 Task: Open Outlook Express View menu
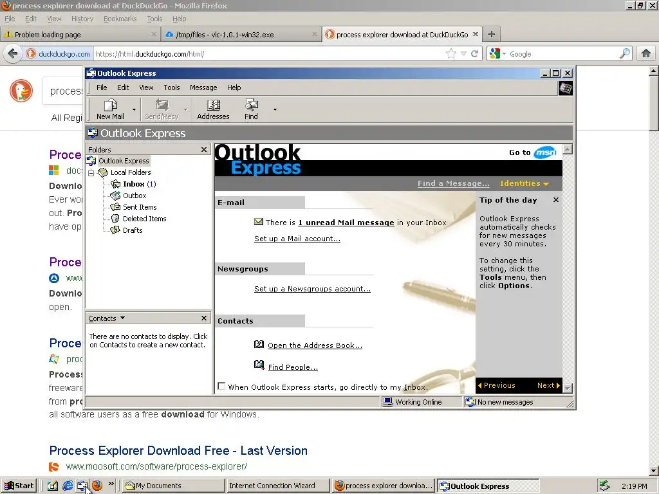tap(146, 87)
